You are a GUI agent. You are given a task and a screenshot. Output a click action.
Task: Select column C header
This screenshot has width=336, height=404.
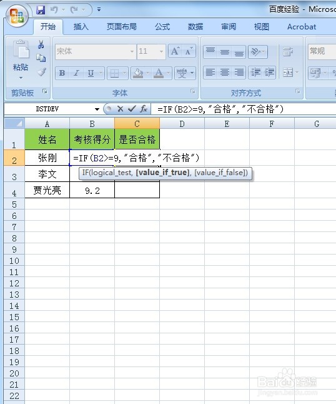137,124
